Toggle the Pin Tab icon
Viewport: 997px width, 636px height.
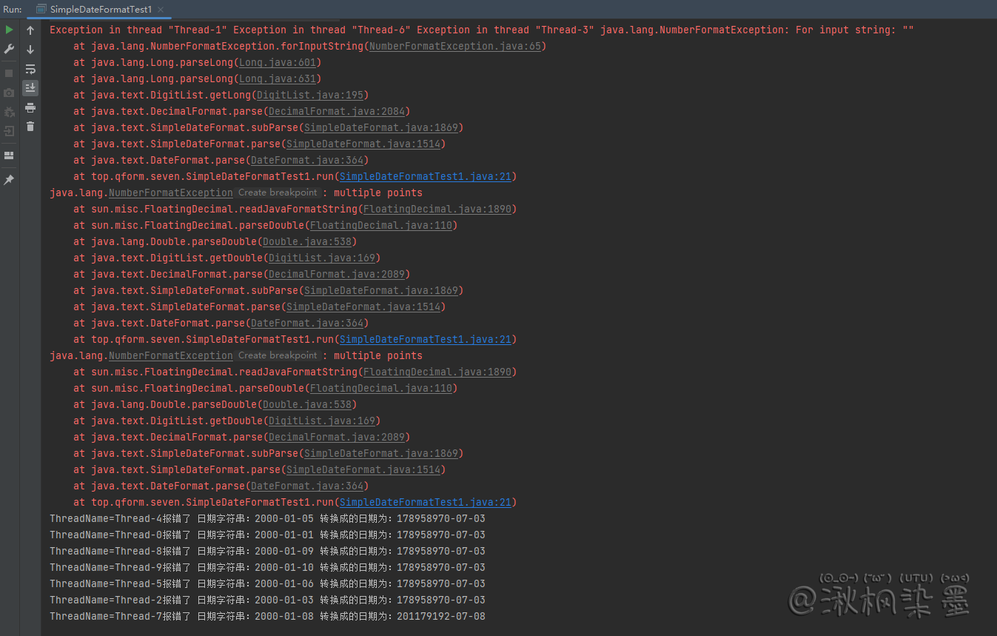pyautogui.click(x=9, y=180)
